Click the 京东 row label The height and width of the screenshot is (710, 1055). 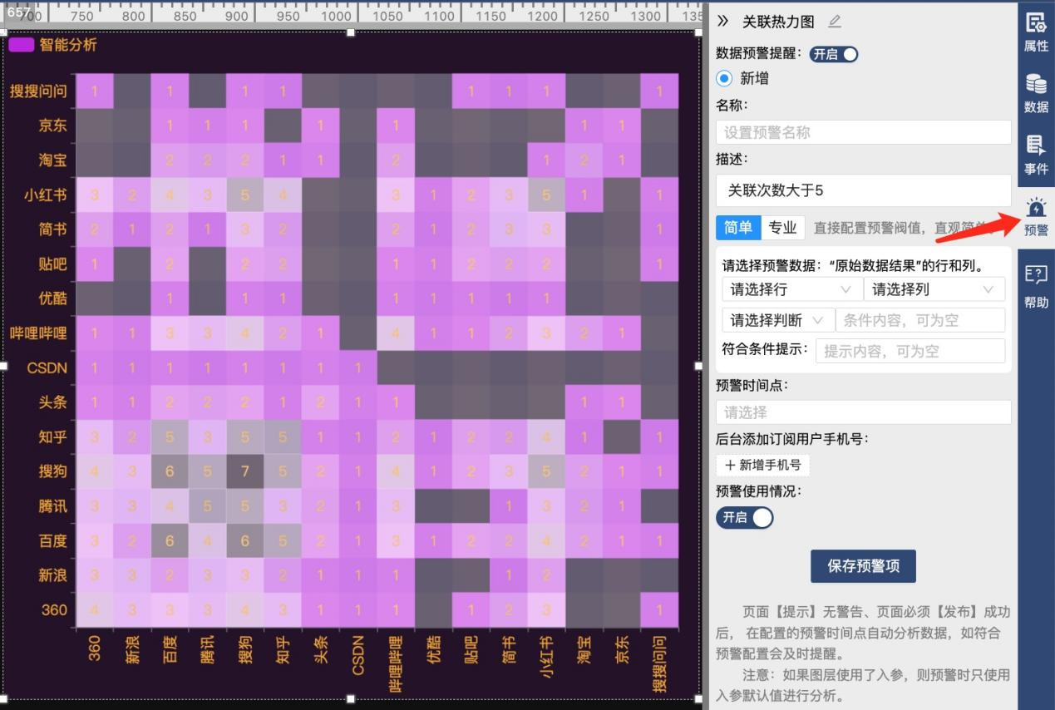coord(52,126)
